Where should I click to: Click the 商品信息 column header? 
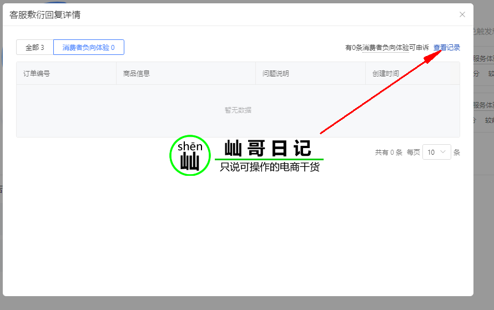pyautogui.click(x=137, y=73)
